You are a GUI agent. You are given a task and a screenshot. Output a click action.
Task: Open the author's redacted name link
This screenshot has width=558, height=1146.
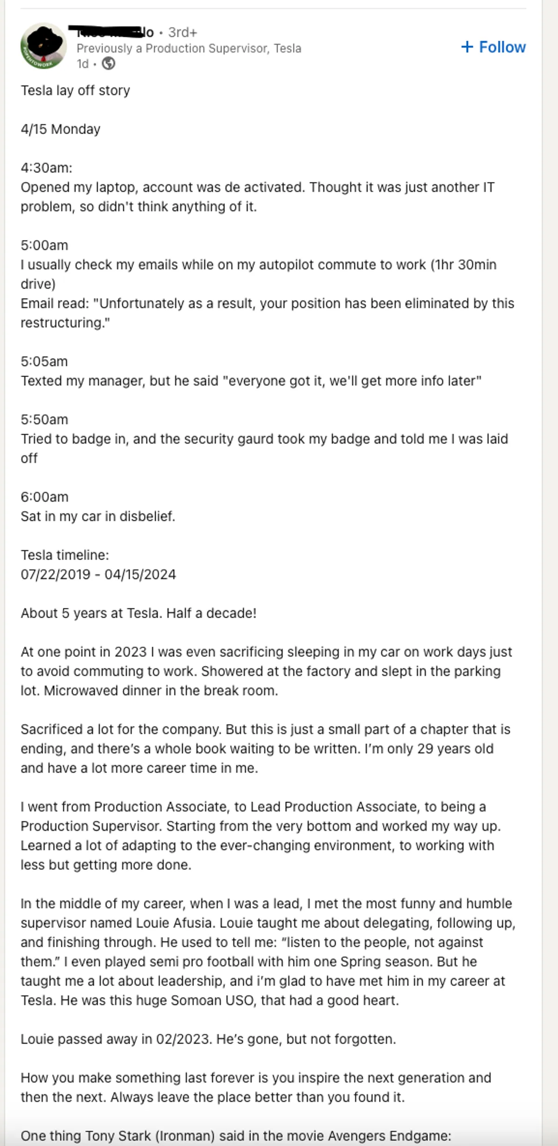coord(111,32)
